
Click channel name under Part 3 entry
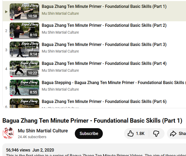(x=60, y=51)
